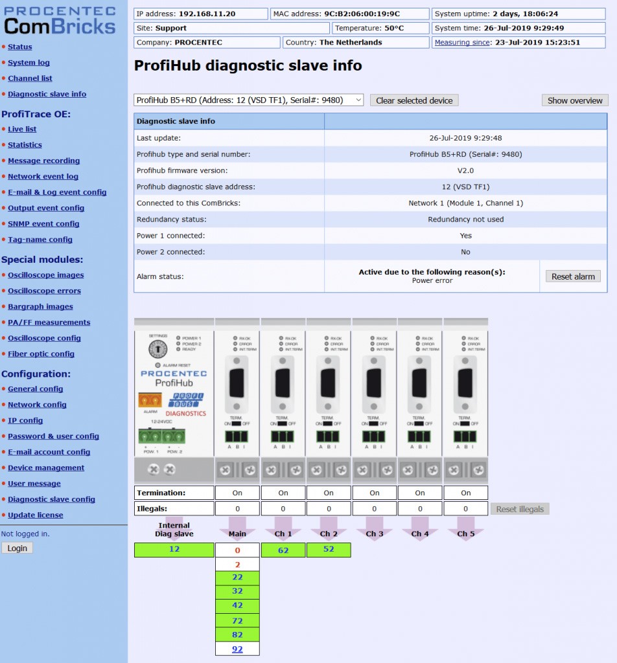This screenshot has width=617, height=663.
Task: View Oscilloscope errors
Action: click(x=45, y=291)
